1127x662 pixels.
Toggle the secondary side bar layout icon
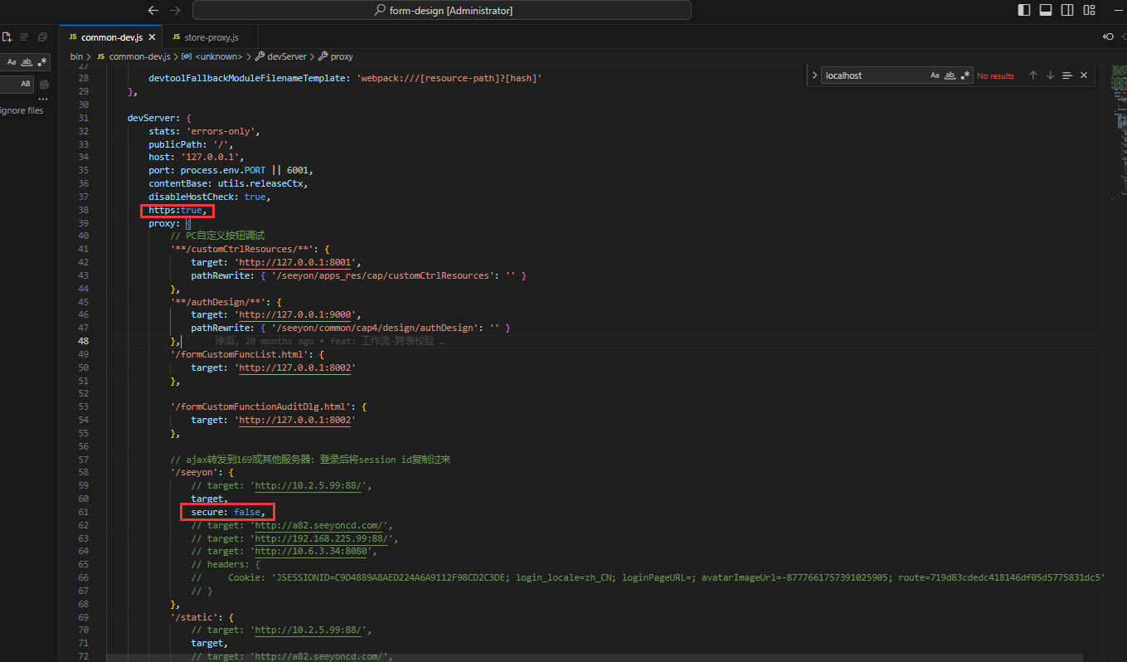pyautogui.click(x=1067, y=10)
